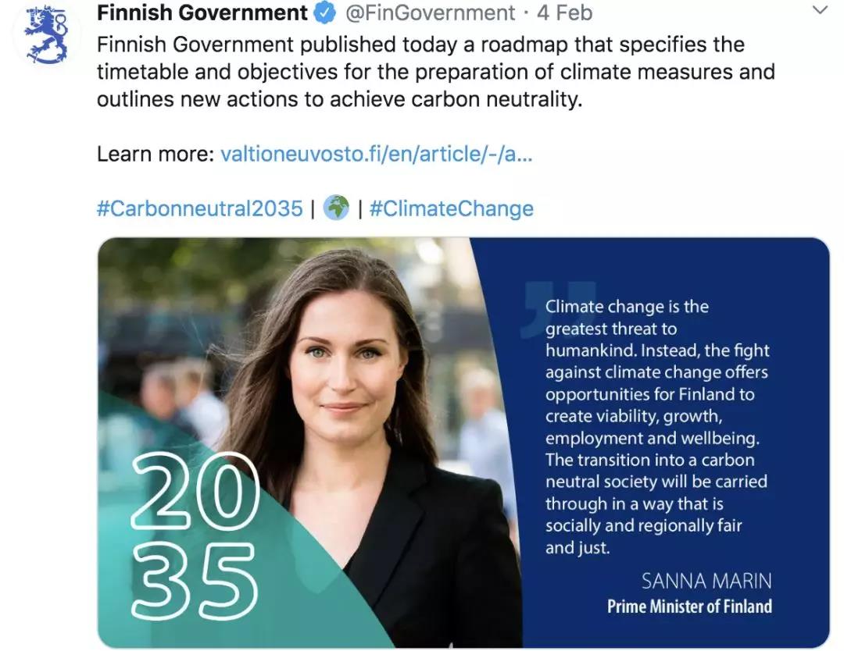Follow the valtioneuvosto.fi article link
844x651 pixels.
[376, 155]
